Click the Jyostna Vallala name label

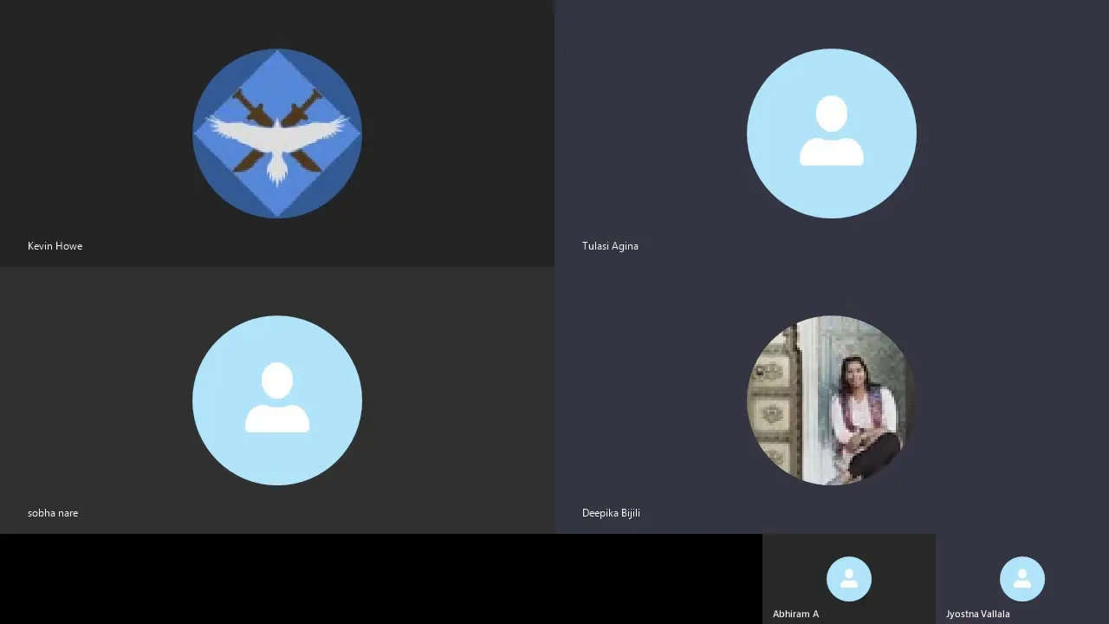(x=977, y=614)
